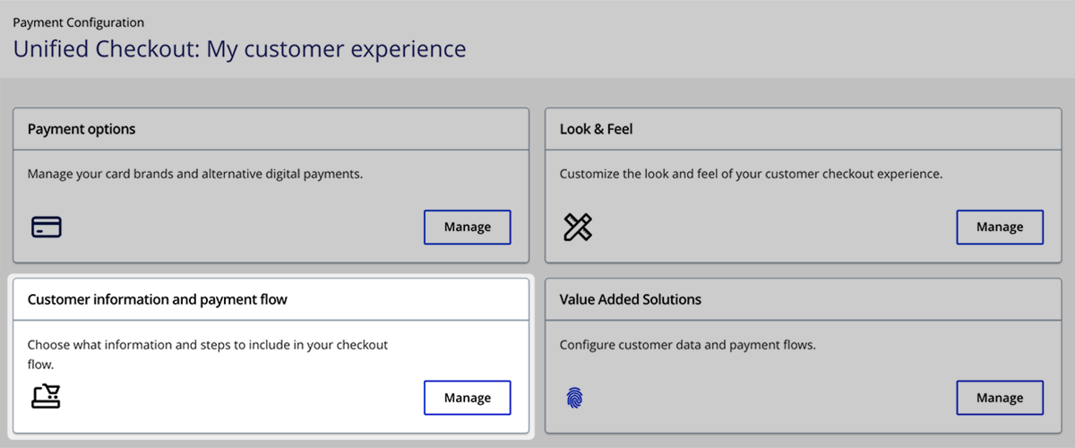Click 'Choose what information and steps' description
1075x448 pixels.
(x=208, y=355)
